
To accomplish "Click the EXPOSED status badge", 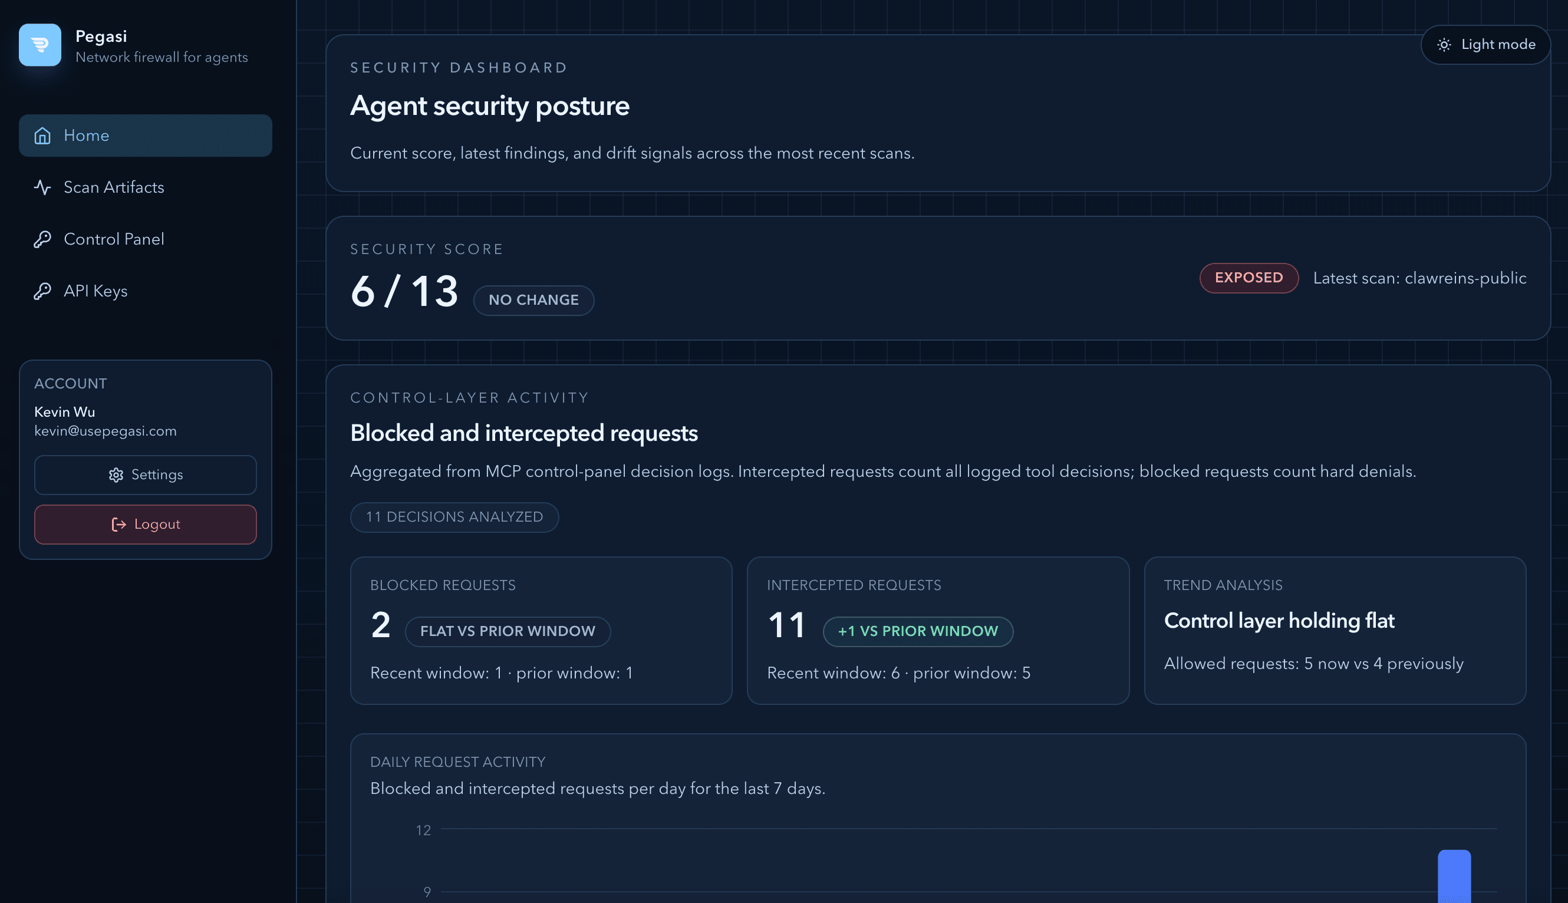I will pos(1249,278).
